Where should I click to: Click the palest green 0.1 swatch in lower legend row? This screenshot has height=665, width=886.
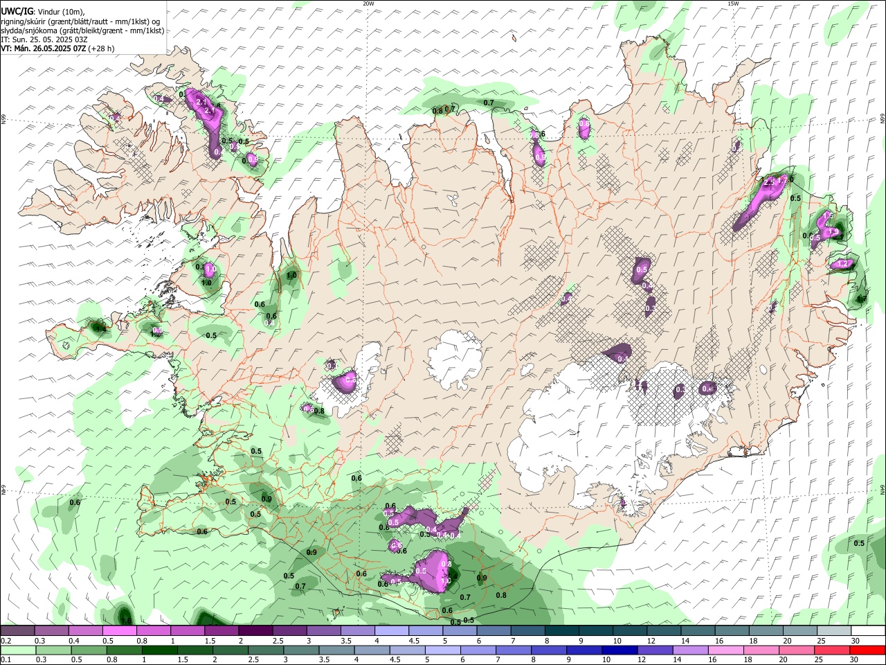[x=19, y=650]
